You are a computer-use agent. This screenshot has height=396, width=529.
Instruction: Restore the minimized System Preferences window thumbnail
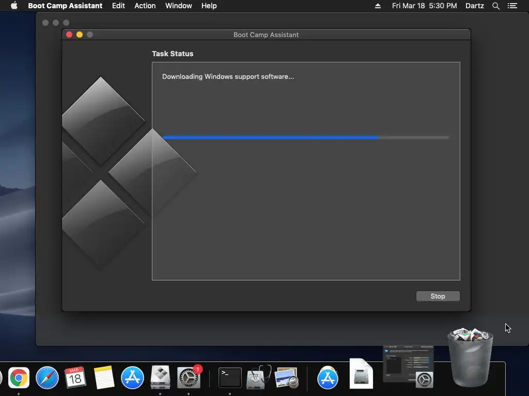coord(408,367)
